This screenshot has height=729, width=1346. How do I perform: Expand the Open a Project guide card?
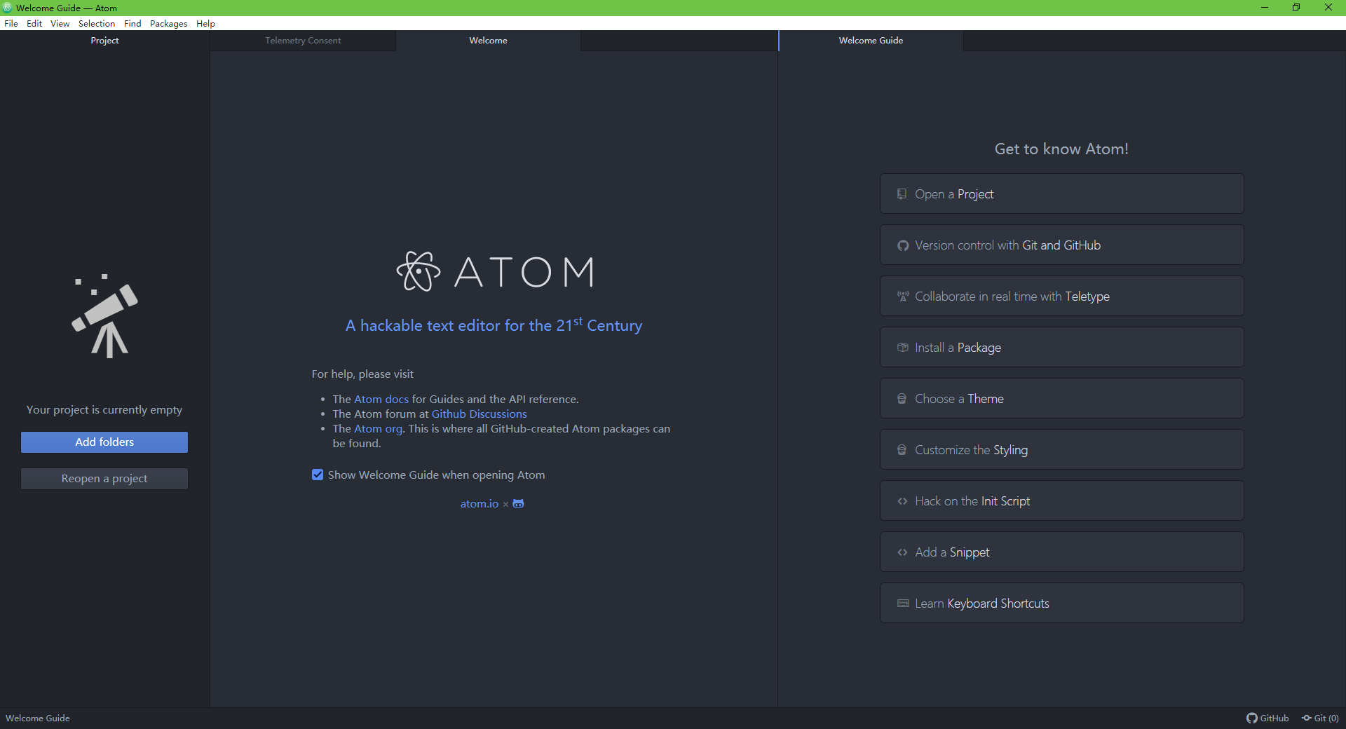[x=1061, y=194]
